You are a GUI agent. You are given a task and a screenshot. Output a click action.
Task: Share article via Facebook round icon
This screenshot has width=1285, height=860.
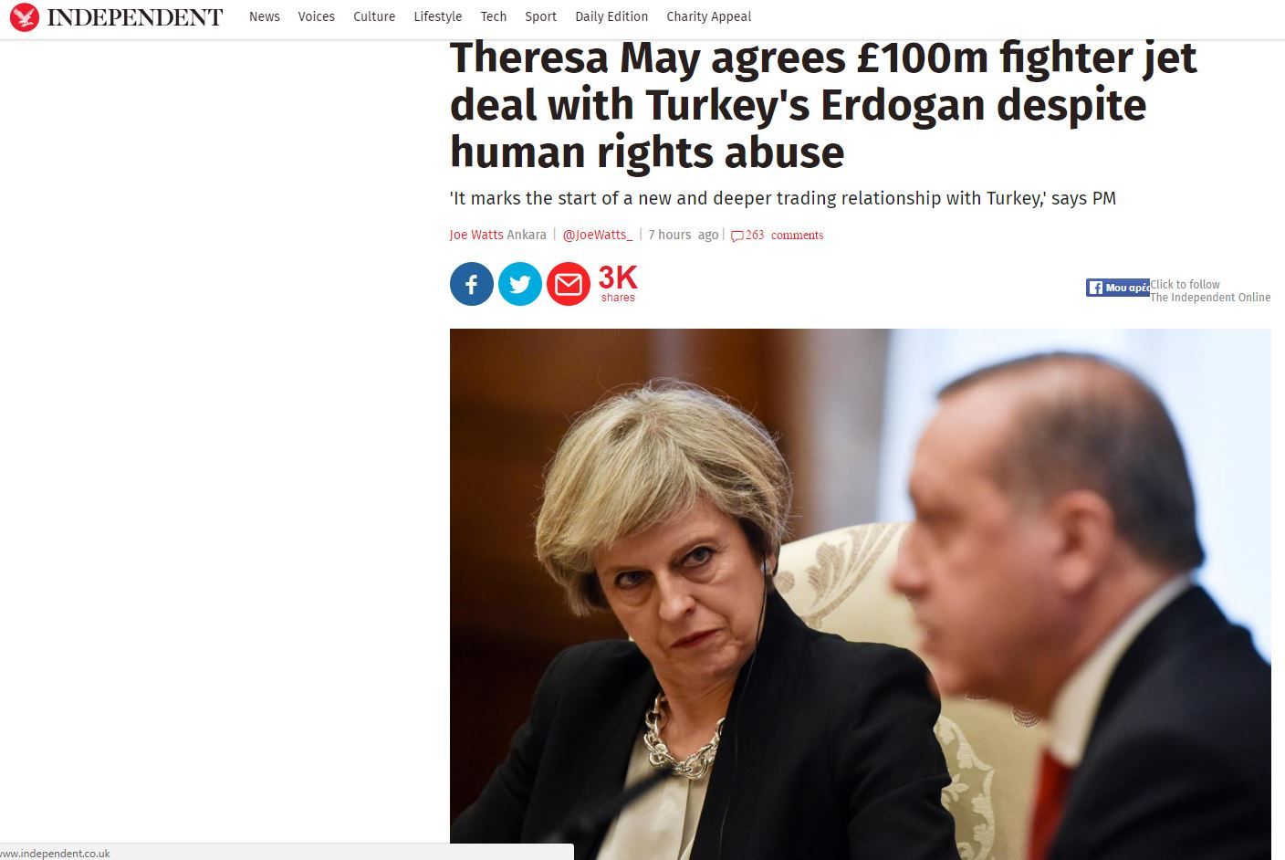pyautogui.click(x=472, y=284)
